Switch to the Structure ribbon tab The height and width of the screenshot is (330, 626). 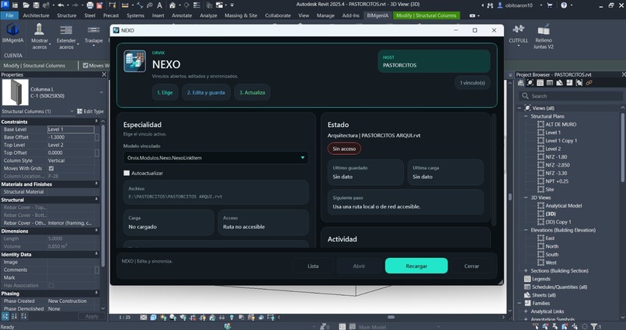pyautogui.click(x=67, y=15)
